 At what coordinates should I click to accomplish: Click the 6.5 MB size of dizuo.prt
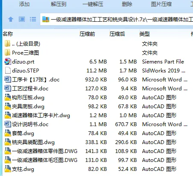(x=98, y=62)
